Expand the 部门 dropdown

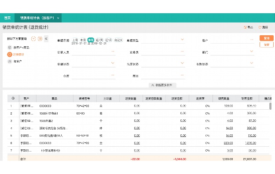252,51
